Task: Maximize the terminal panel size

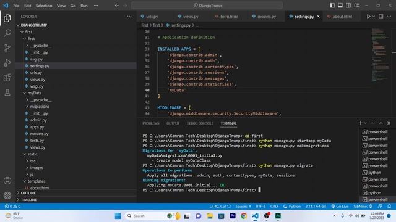Action: (381, 123)
